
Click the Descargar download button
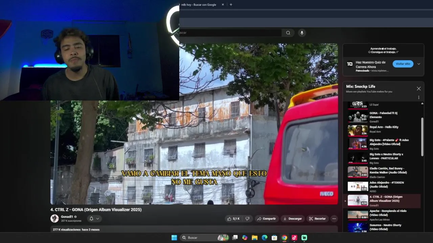pos(293,219)
